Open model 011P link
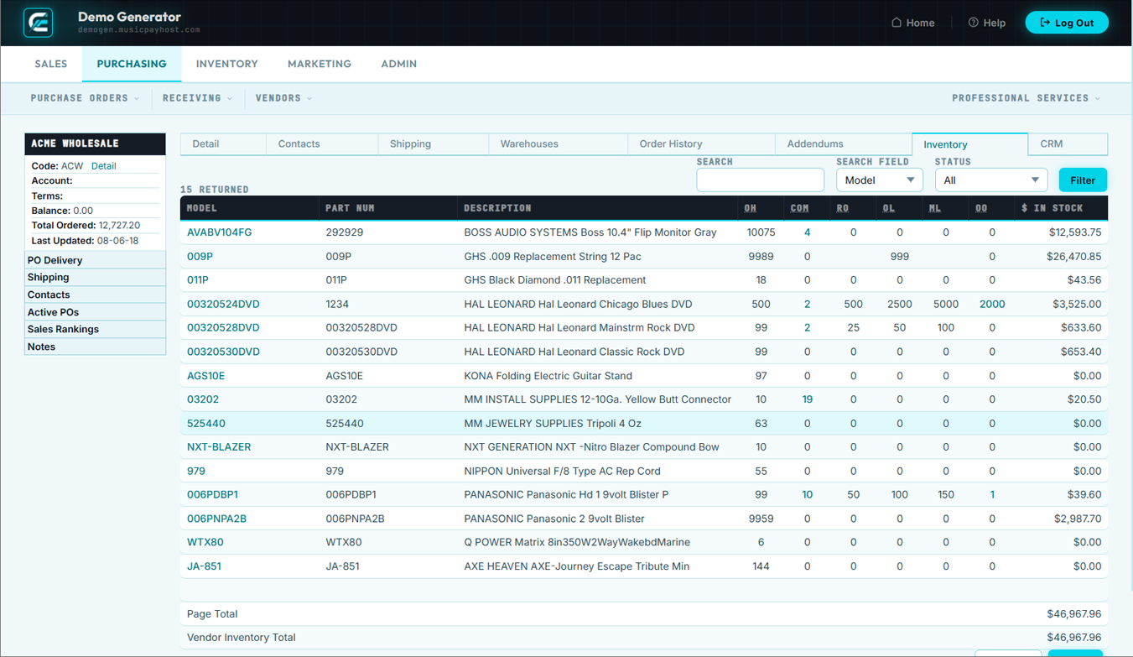 198,280
